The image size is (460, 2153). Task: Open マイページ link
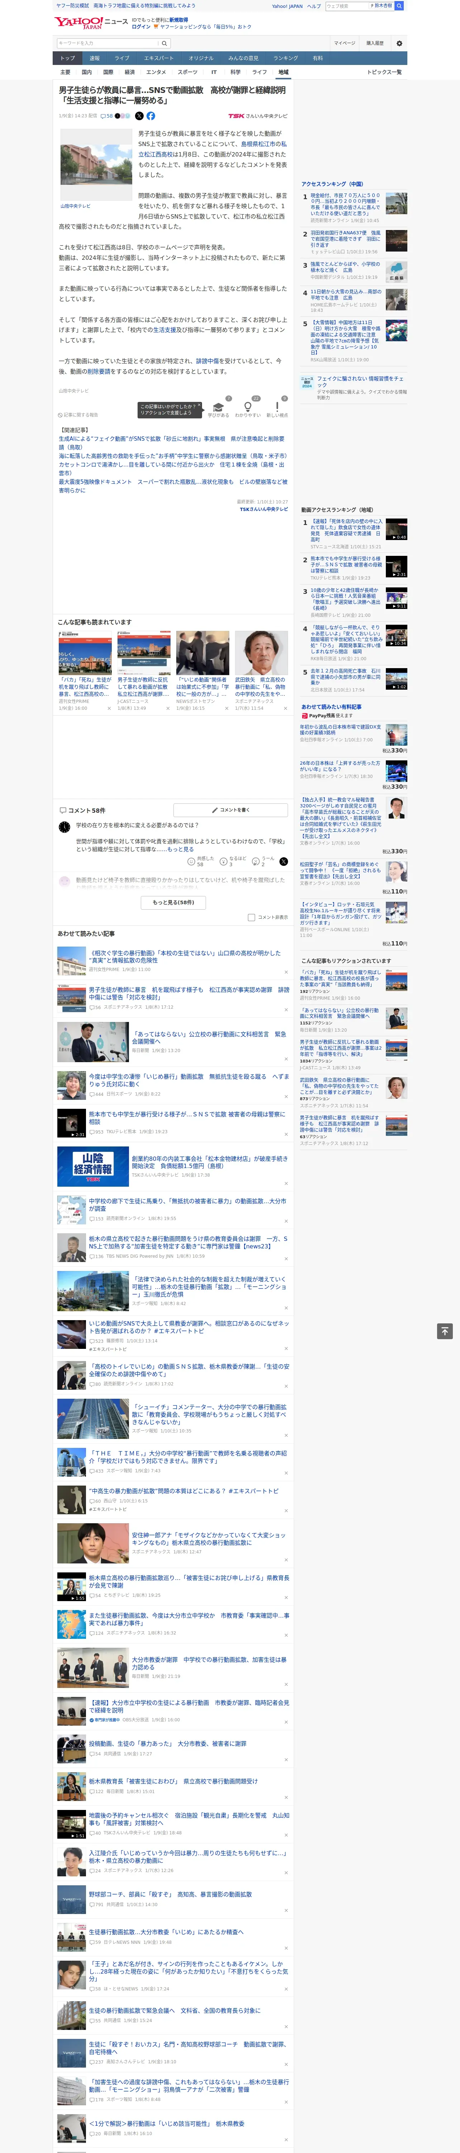(344, 43)
